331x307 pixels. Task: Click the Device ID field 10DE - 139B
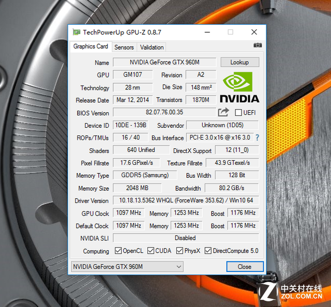point(130,125)
